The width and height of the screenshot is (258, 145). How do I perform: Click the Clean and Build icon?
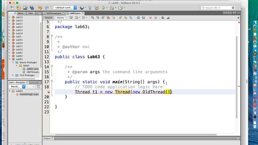pyautogui.click(x=97, y=8)
